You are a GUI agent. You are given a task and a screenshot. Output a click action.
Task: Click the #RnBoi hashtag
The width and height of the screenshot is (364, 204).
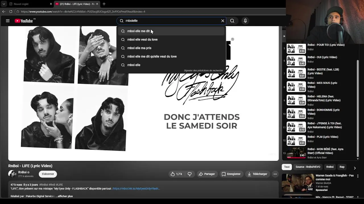click(x=44, y=185)
